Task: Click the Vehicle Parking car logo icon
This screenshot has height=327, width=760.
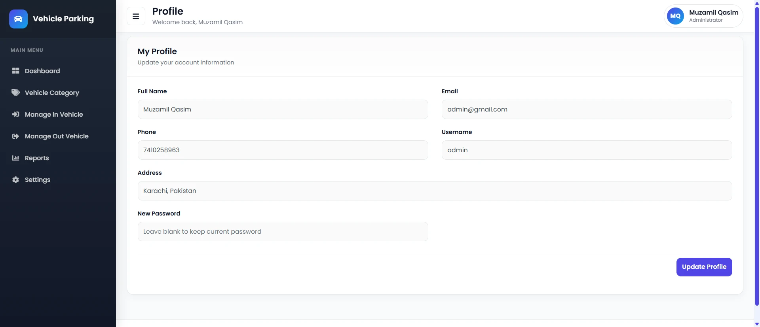Action: [18, 19]
